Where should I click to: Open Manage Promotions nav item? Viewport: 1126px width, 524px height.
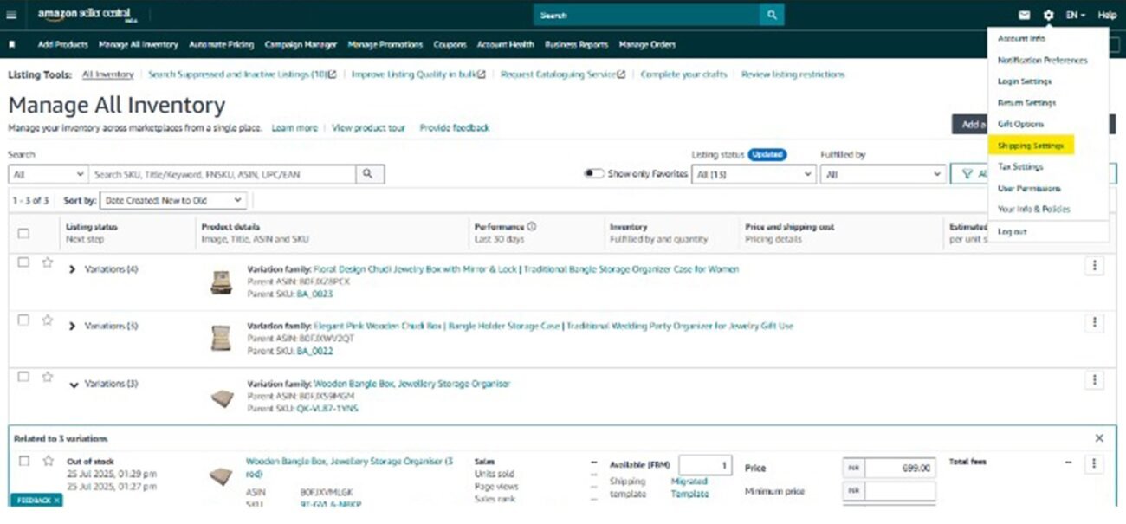(x=385, y=44)
